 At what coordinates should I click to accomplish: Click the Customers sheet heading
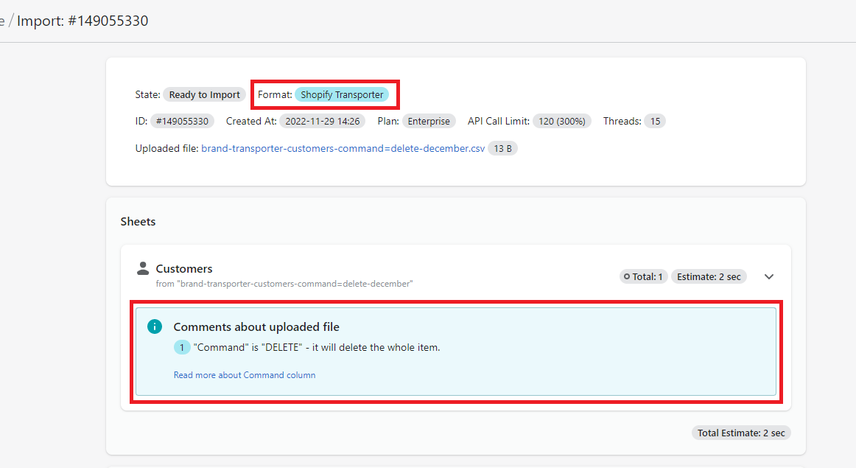tap(184, 269)
